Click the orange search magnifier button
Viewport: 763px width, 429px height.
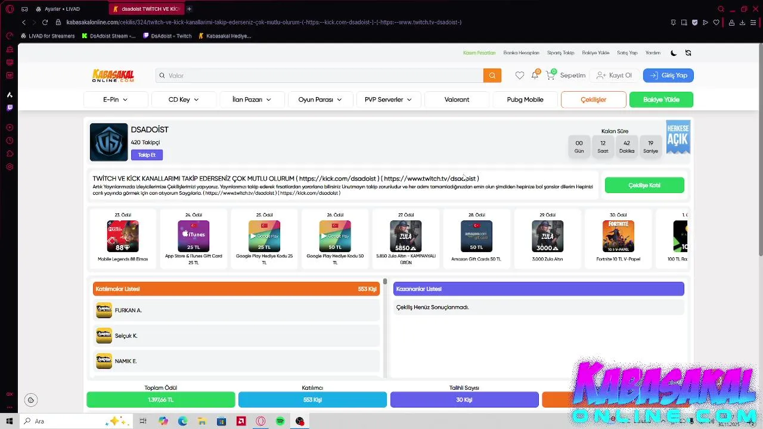tap(492, 76)
